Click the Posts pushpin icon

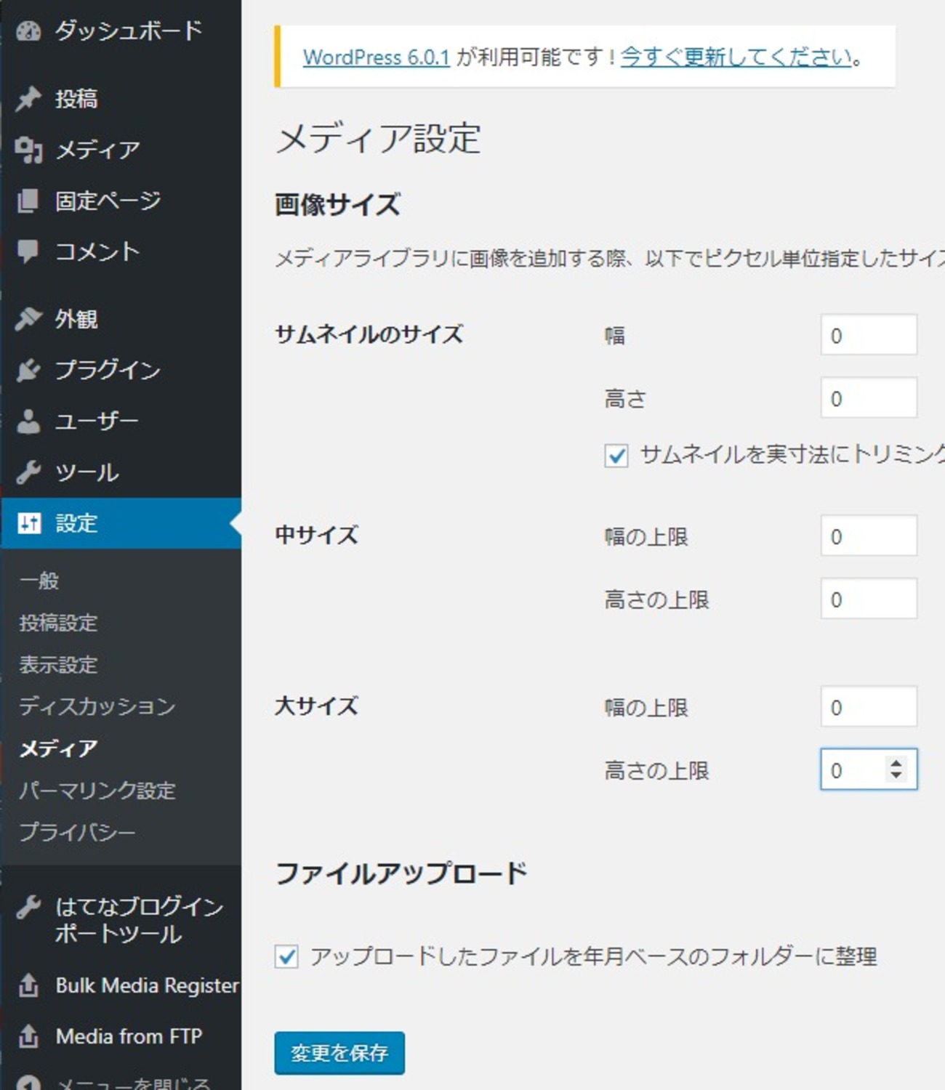[28, 99]
